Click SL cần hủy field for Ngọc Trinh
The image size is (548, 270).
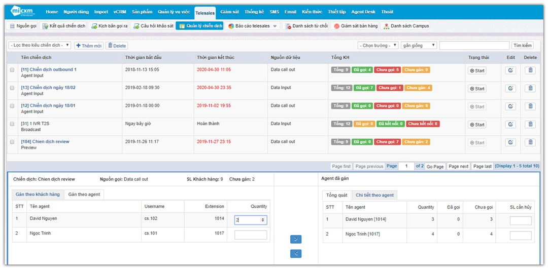[521, 236]
